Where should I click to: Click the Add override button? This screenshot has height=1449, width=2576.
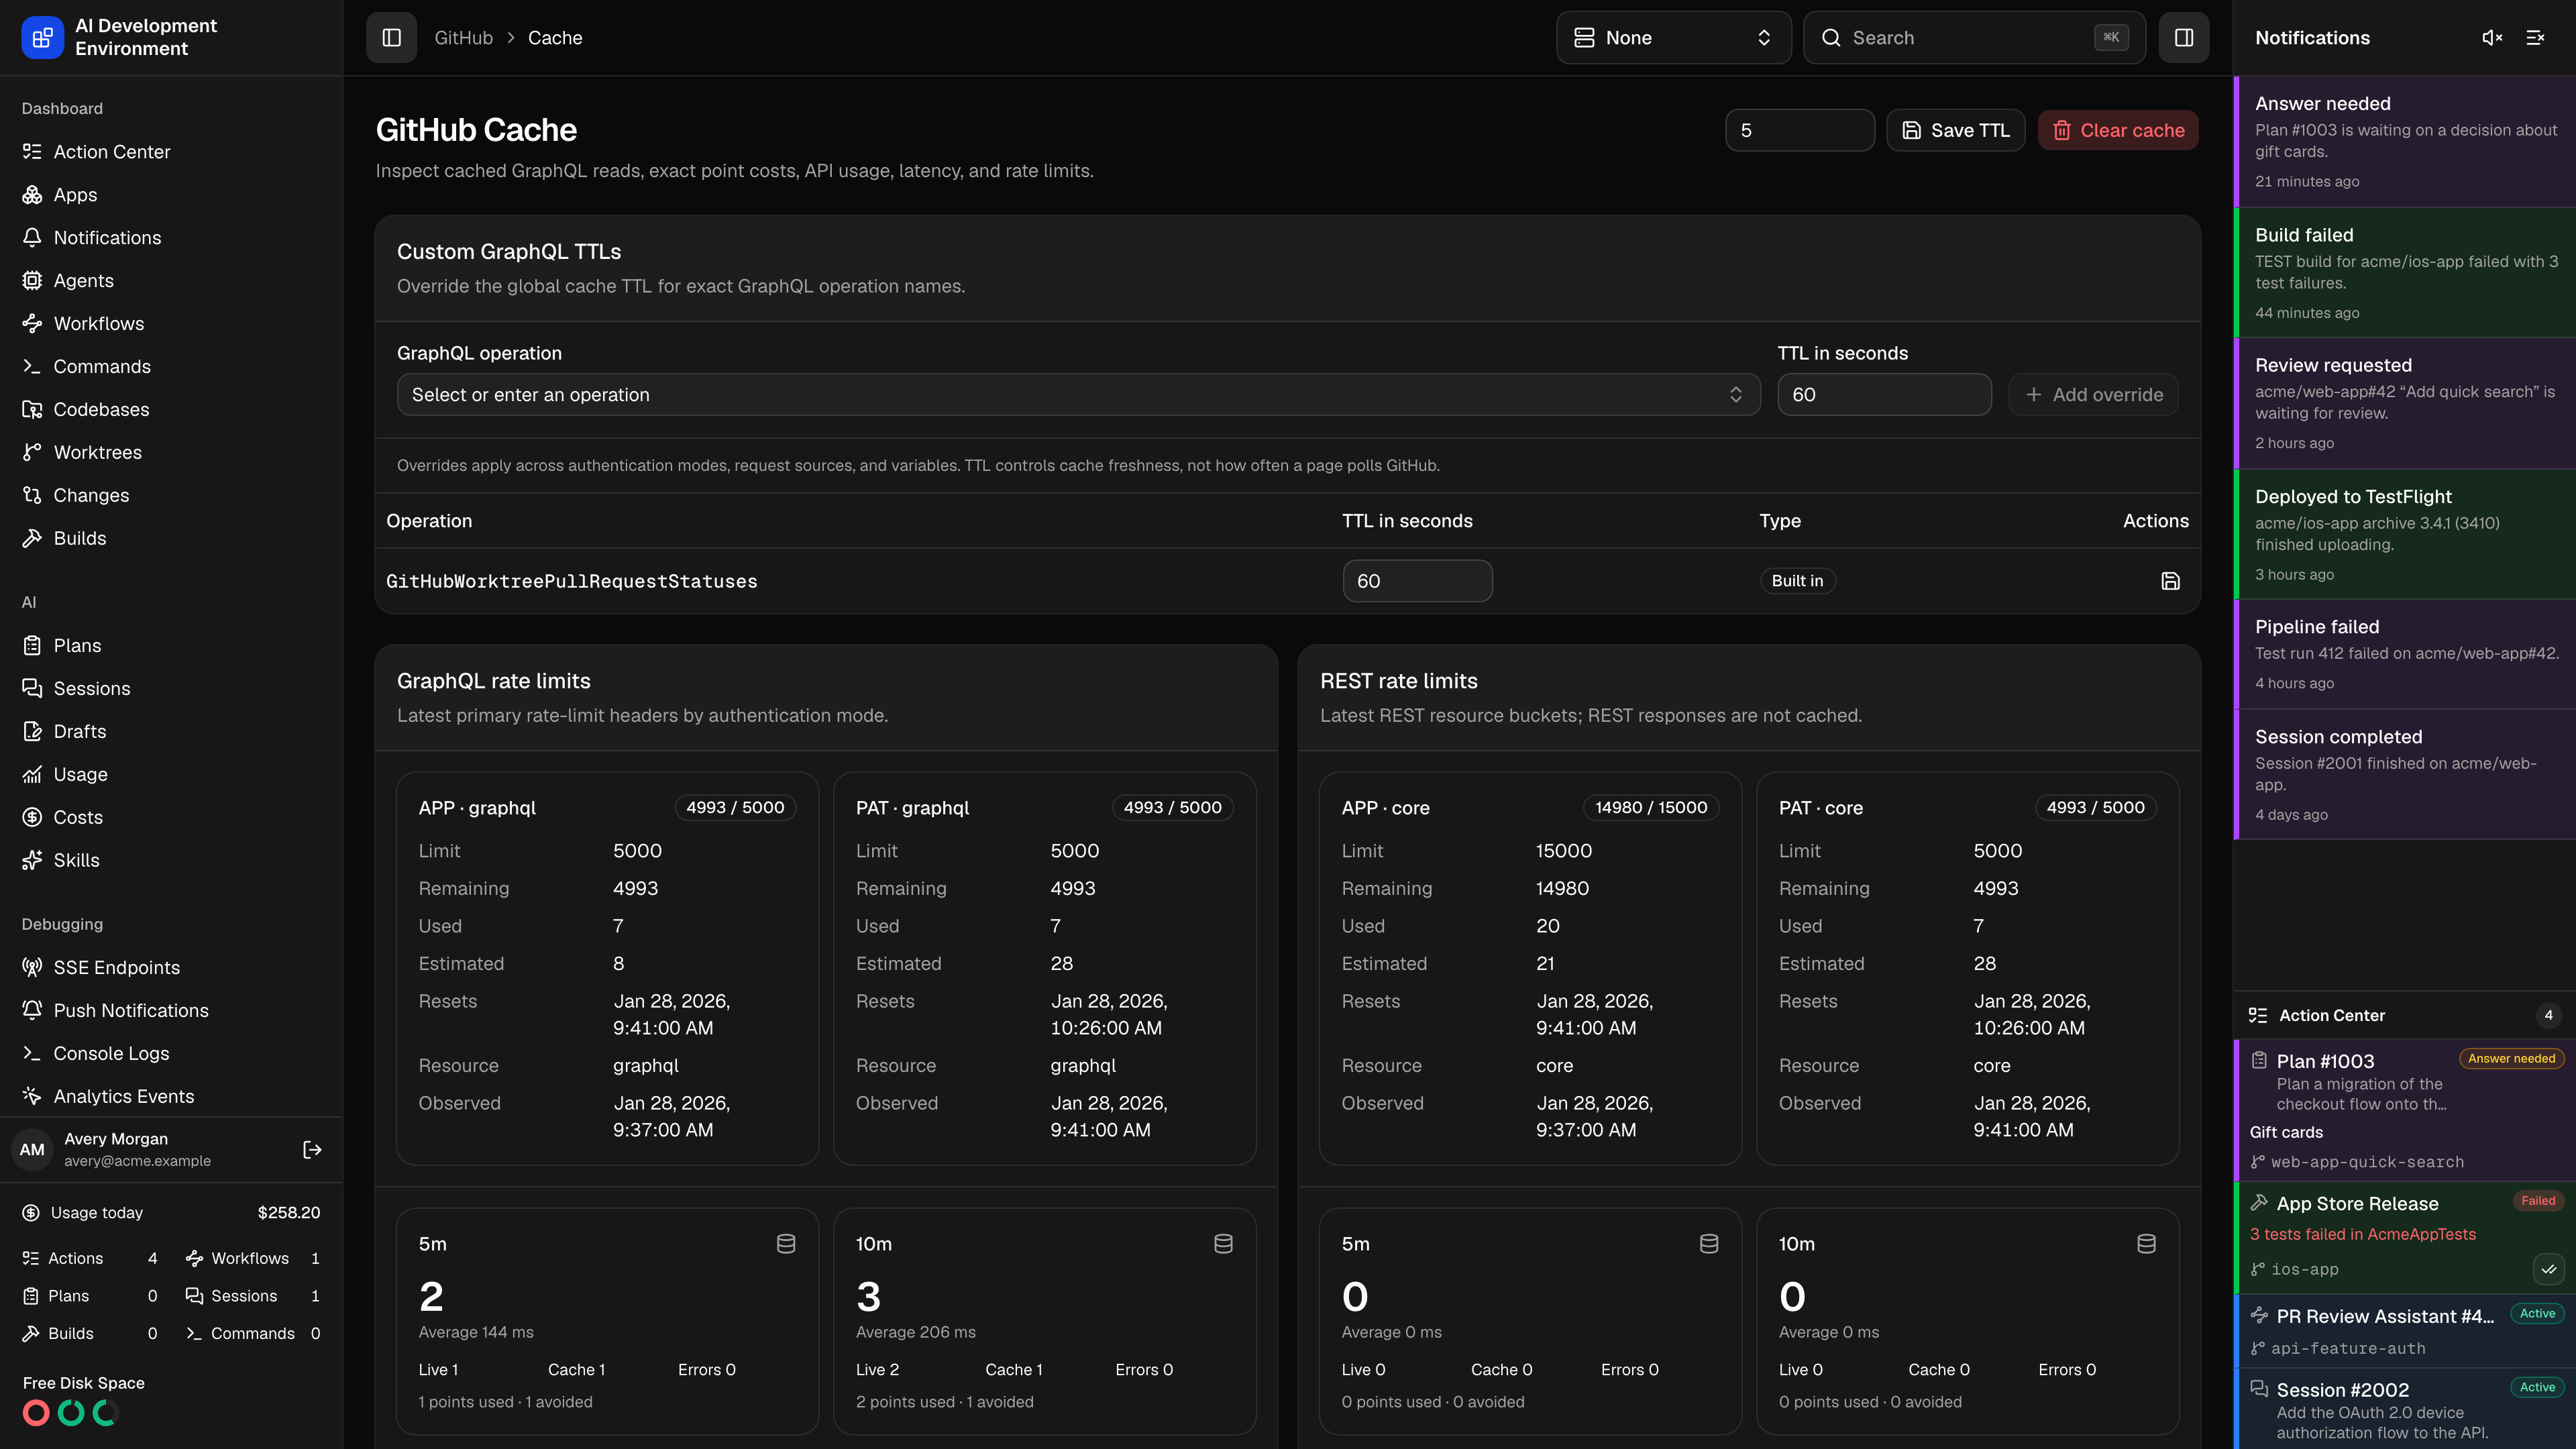[2093, 395]
